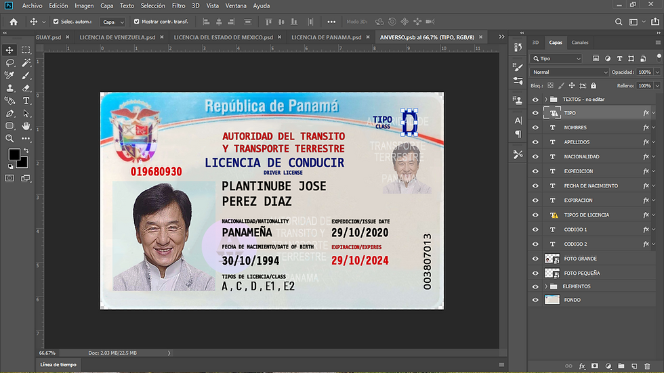The image size is (664, 373).
Task: Expand the TEXTOS - no editar group
Action: pos(546,100)
